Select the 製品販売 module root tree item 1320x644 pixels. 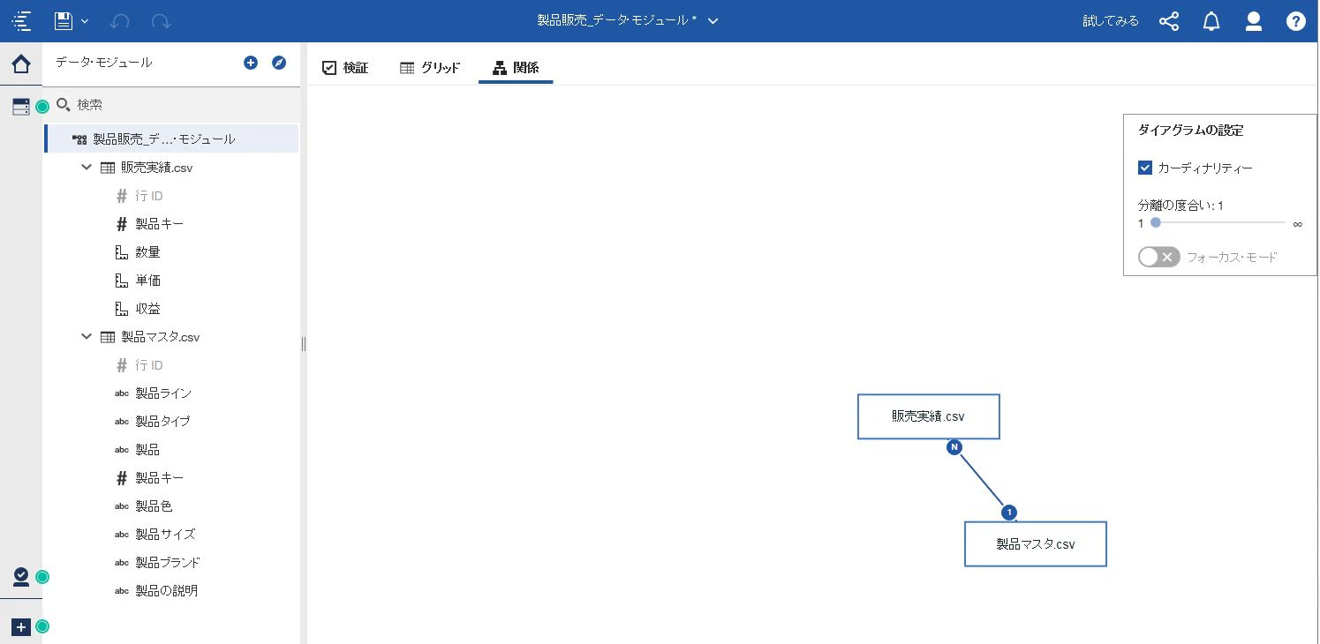[x=171, y=139]
